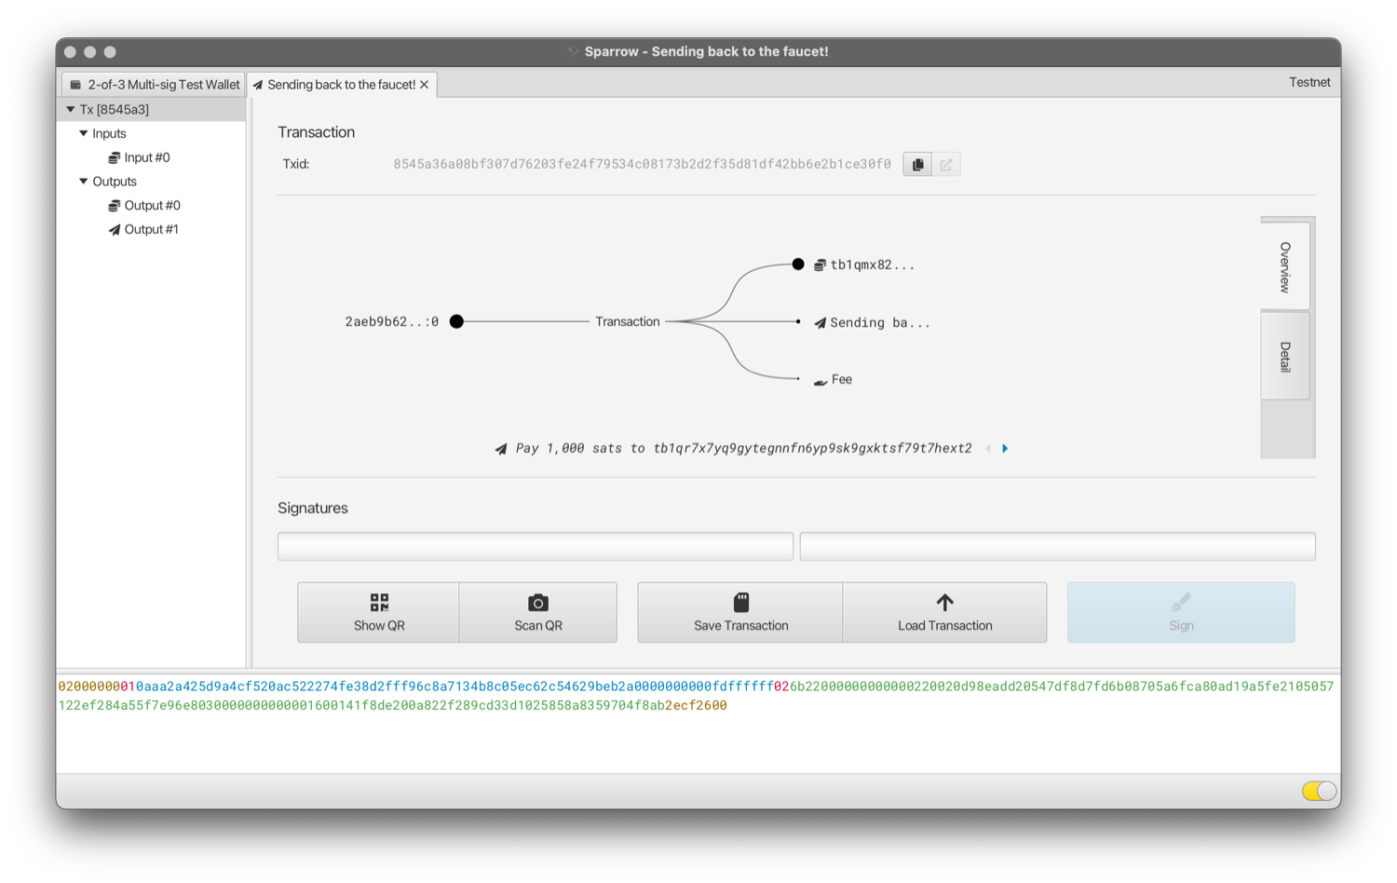Click the Transaction node label in diagram
Viewport: 1397px width, 883px height.
pos(628,322)
